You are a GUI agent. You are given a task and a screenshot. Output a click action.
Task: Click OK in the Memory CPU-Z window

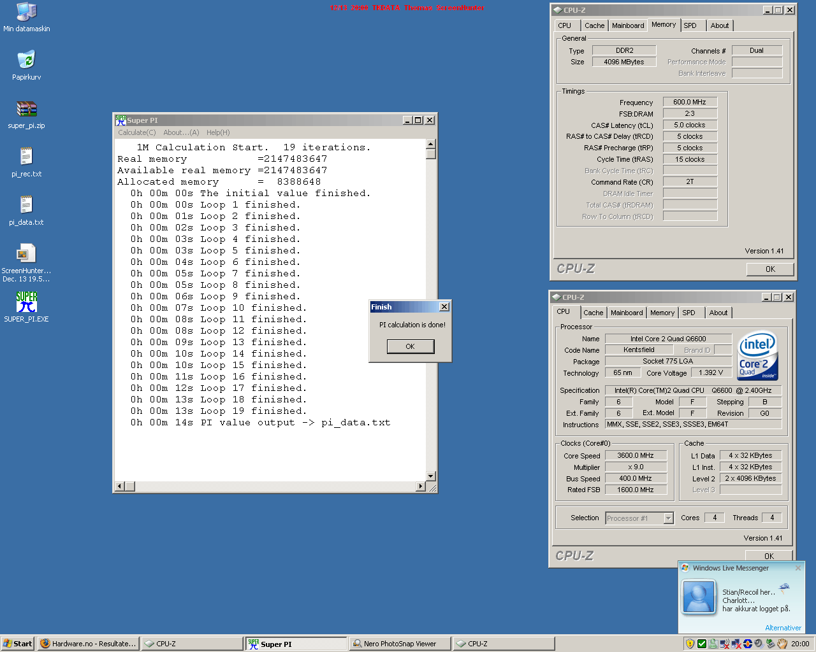770,269
